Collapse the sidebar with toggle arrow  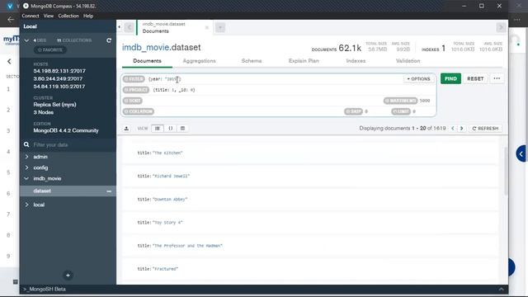click(119, 27)
